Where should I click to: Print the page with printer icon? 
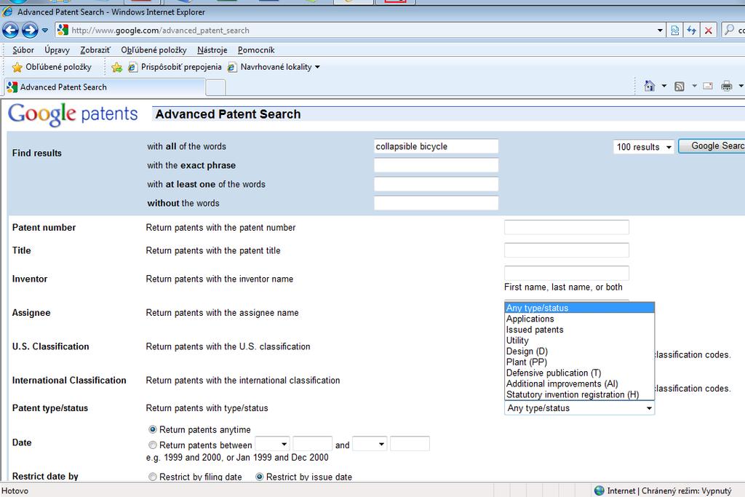point(727,86)
